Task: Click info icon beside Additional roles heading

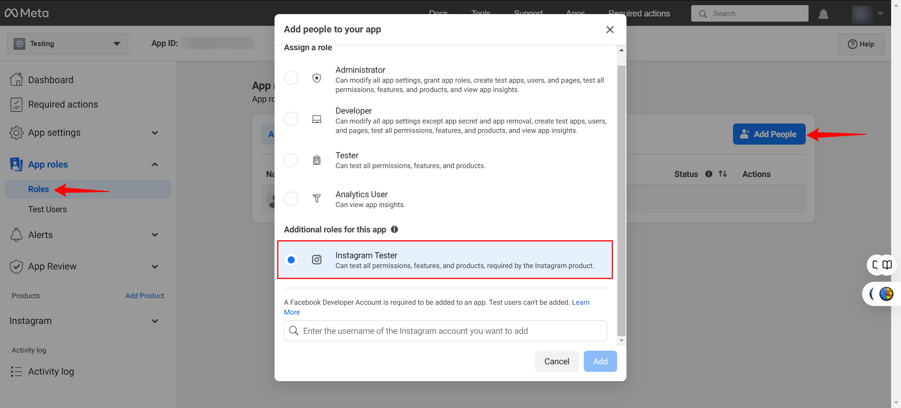Action: (394, 230)
